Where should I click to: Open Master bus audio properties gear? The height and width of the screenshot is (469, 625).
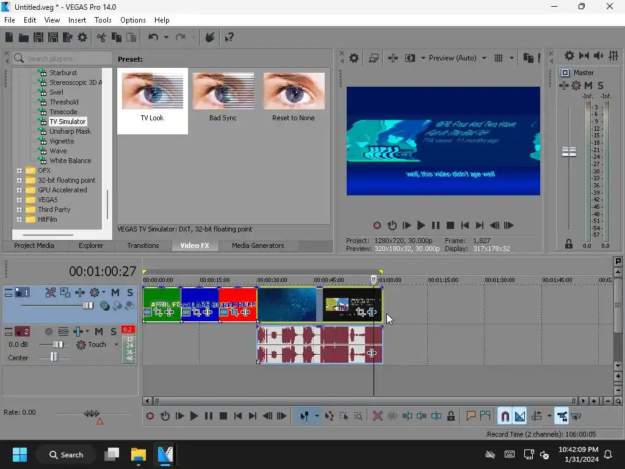pos(569,56)
